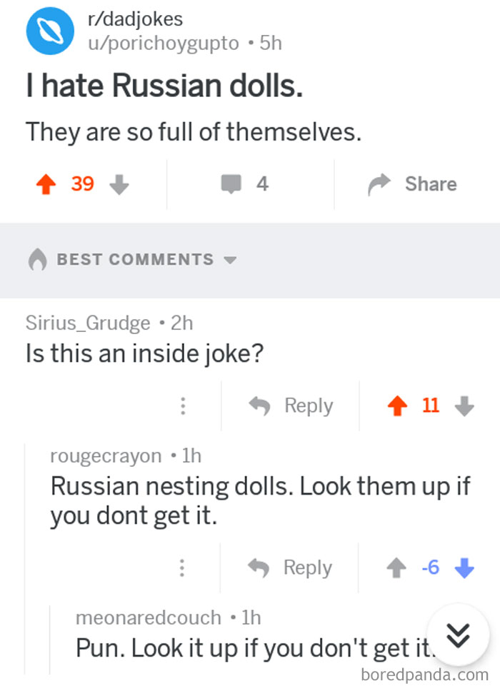The height and width of the screenshot is (691, 500).
Task: Open the Best Comments sort dropdown
Action: (x=230, y=261)
